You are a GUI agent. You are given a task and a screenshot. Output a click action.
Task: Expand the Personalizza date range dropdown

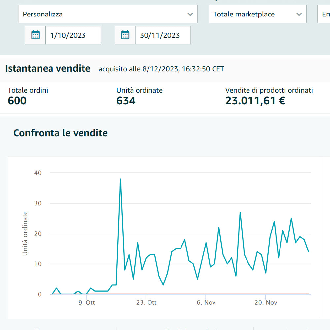[x=108, y=14]
